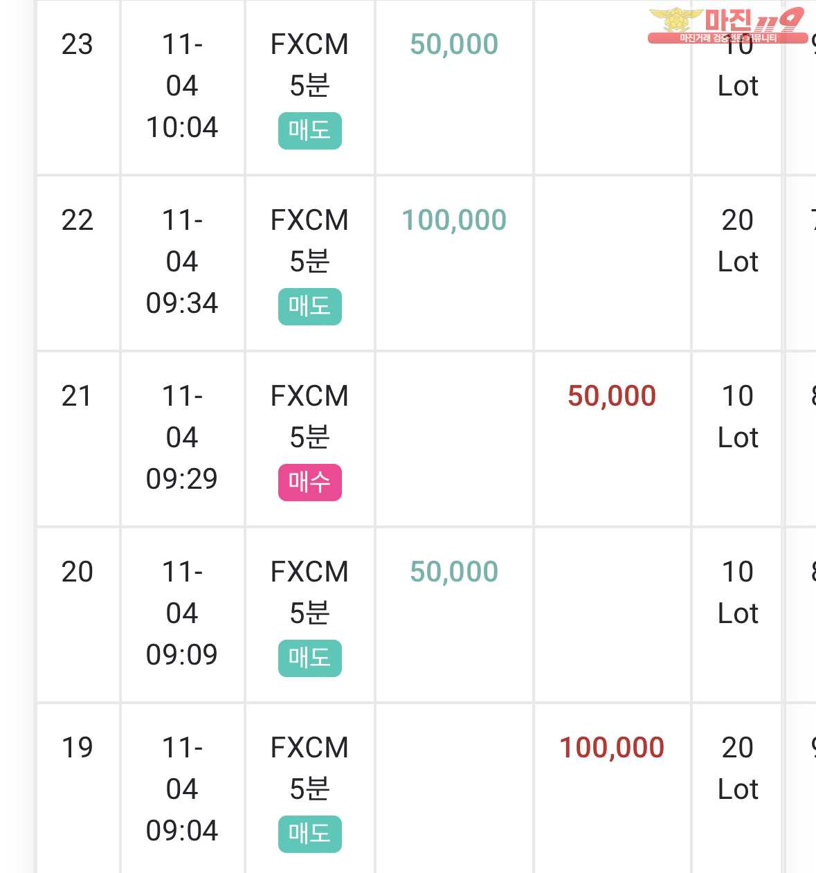Click the 20 Lot cell in row 19
Image resolution: width=816 pixels, height=873 pixels.
(x=738, y=768)
